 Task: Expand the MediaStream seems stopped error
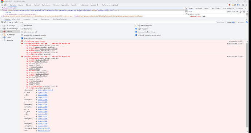click(24, 41)
